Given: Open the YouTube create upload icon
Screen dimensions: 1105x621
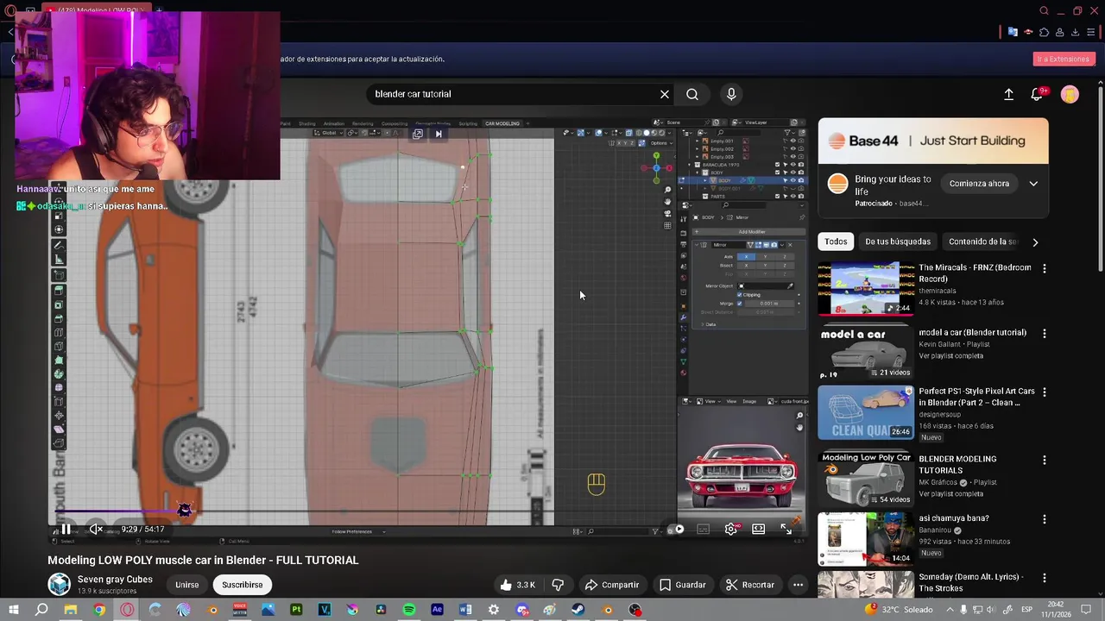Looking at the screenshot, I should click(1008, 95).
